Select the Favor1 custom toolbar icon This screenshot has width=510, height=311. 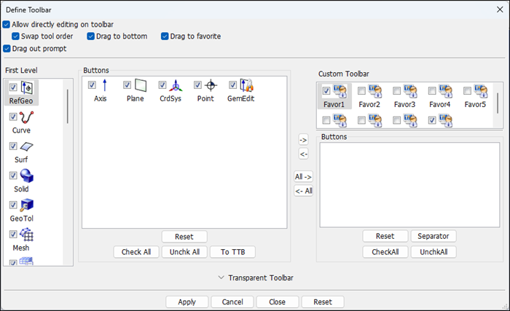pyautogui.click(x=340, y=91)
